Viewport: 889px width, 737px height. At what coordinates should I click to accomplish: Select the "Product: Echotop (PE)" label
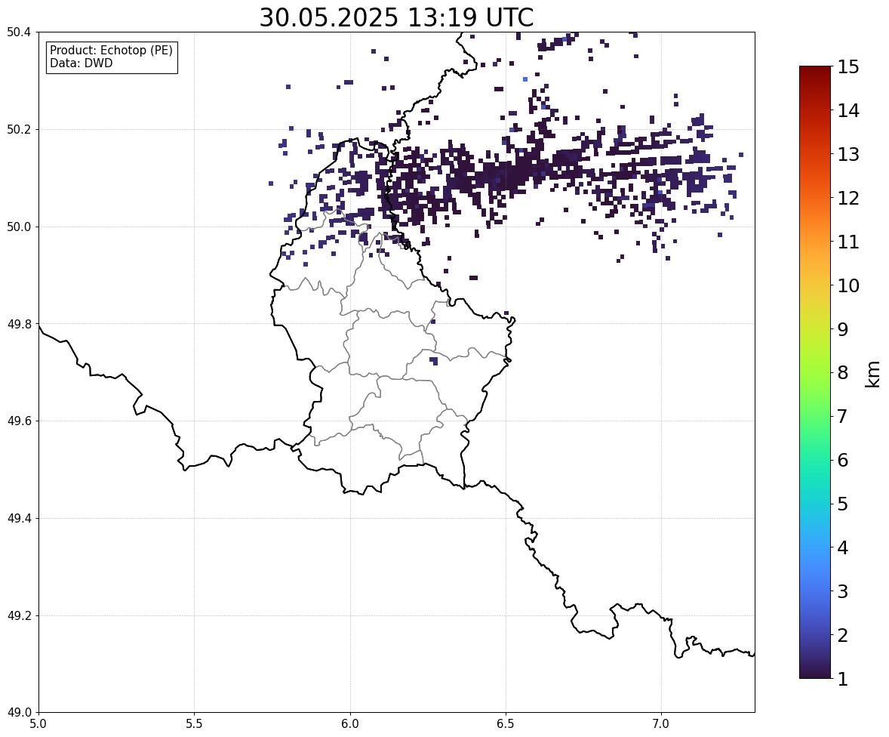tap(111, 51)
